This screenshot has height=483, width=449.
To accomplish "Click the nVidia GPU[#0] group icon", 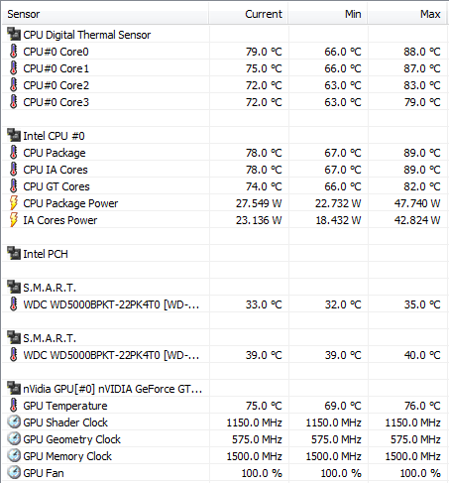I will [x=14, y=388].
